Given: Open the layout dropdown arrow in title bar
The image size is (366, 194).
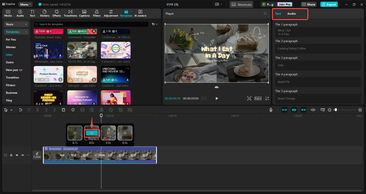Looking at the screenshot, I should tap(222, 4).
